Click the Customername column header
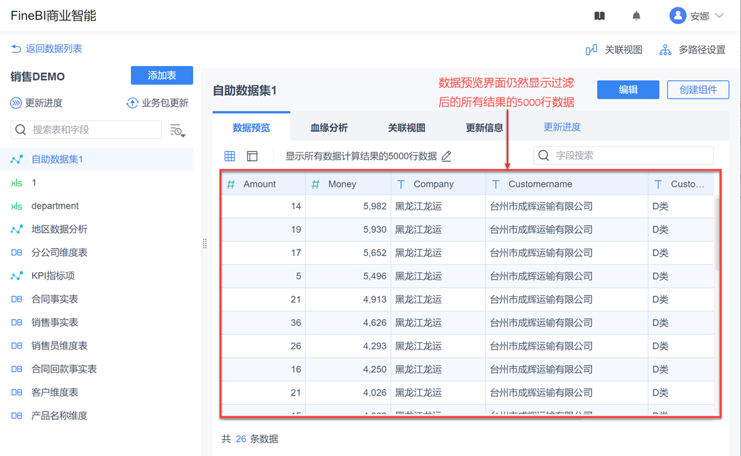The image size is (741, 456). coord(567,184)
